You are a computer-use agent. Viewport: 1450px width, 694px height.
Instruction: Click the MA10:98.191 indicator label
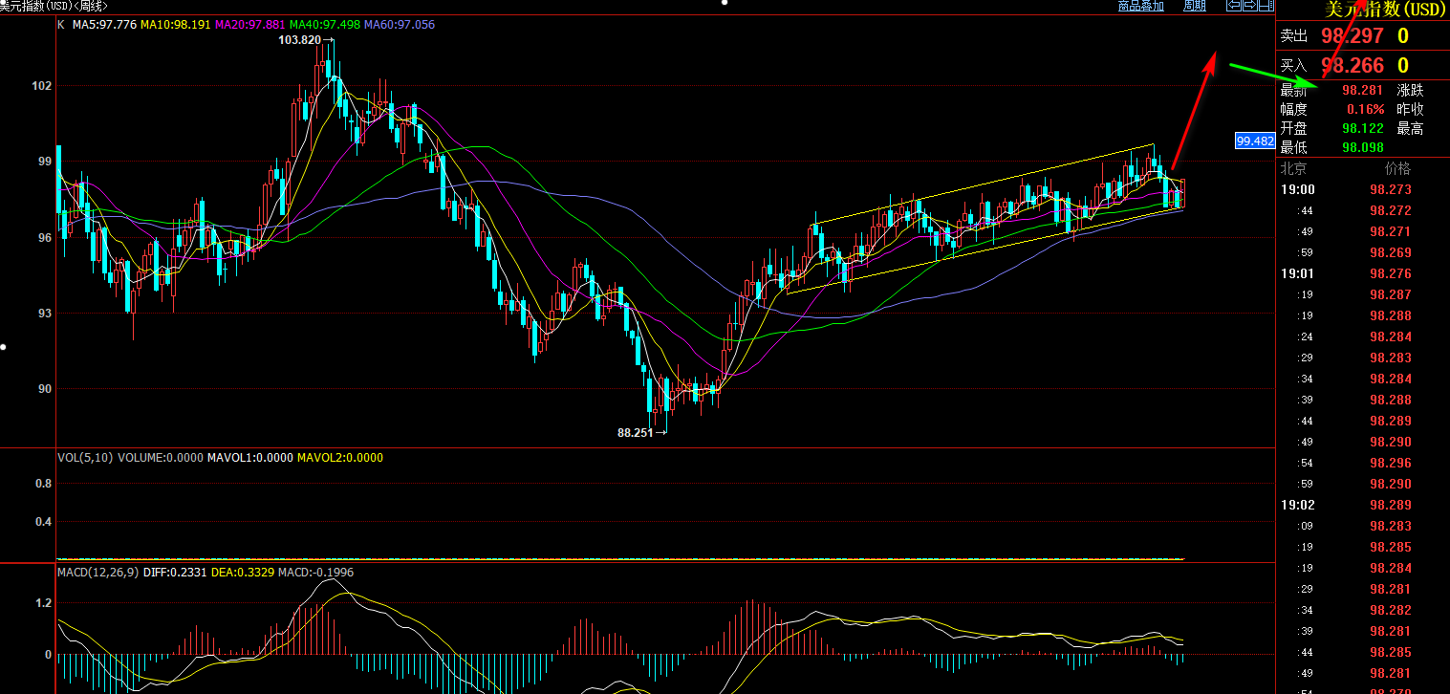tap(176, 25)
